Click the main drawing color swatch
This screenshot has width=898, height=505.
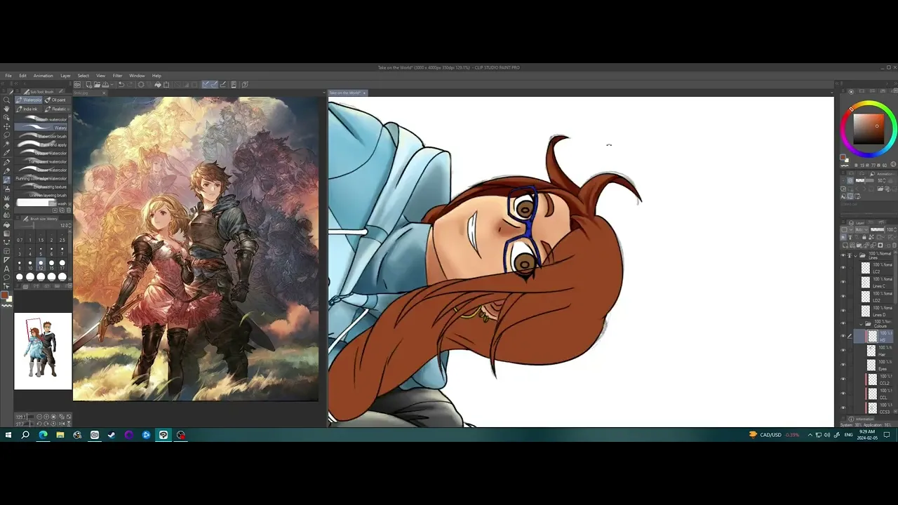coord(4,295)
